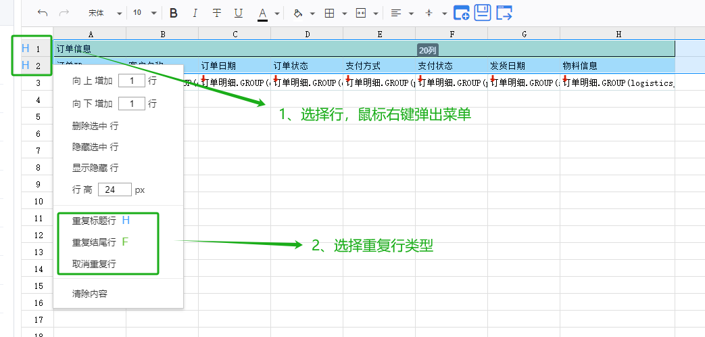
Task: Click the blue window-arrow icon
Action: pos(504,13)
